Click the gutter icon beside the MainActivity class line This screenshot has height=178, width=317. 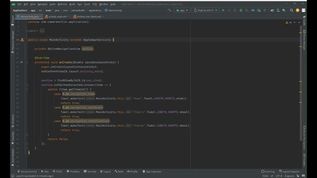click(x=22, y=40)
